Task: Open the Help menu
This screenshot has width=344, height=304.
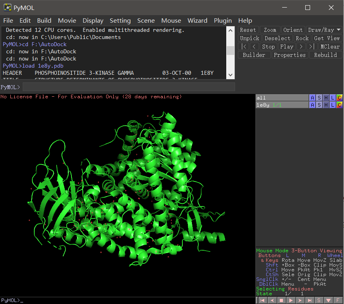Action: [245, 21]
